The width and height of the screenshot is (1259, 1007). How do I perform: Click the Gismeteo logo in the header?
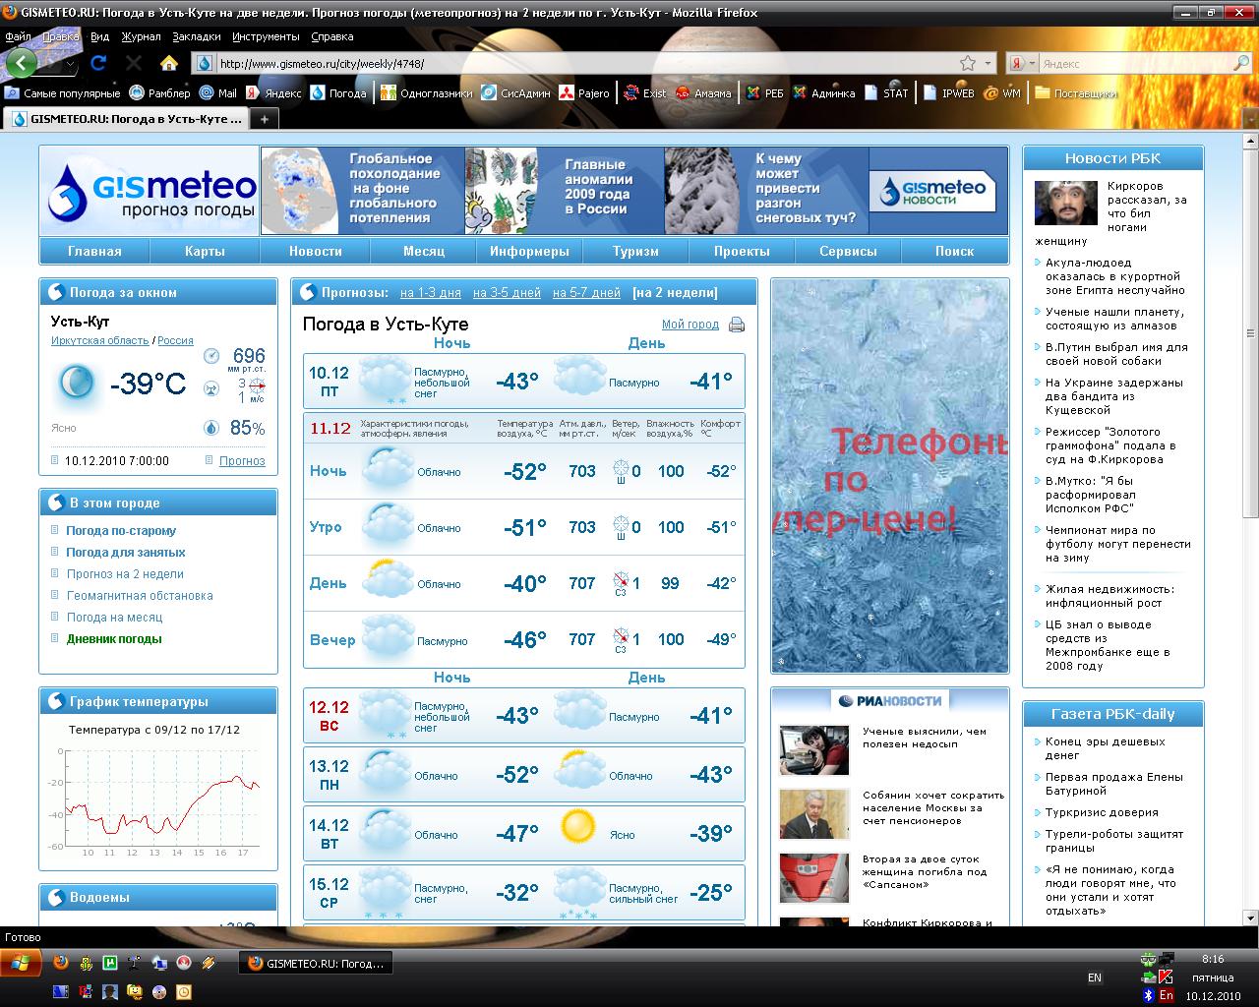coord(151,191)
